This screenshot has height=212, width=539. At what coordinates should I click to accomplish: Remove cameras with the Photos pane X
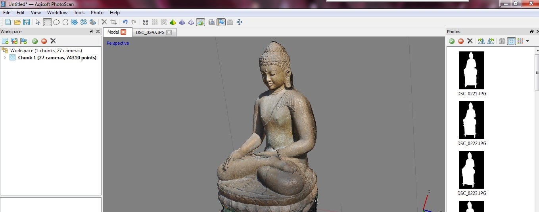[x=470, y=41]
